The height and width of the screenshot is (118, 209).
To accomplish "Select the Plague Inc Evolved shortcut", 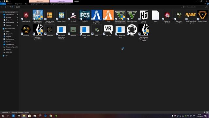I will (167, 17).
